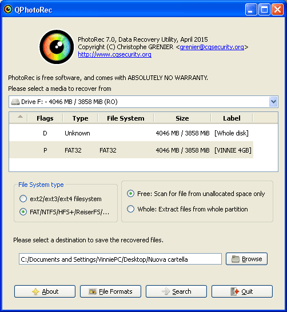Screen dimensions: 287x312
Task: Click flag D in the partition table
Action: point(45,133)
